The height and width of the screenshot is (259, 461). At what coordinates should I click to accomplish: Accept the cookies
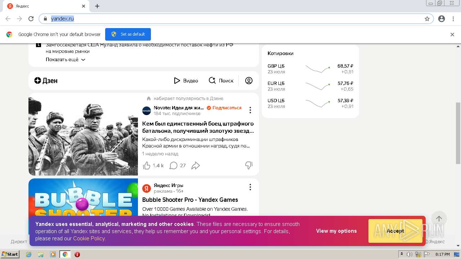(x=395, y=231)
